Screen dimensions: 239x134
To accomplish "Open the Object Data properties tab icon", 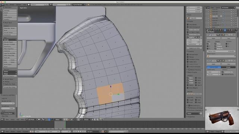I will click(x=227, y=30).
